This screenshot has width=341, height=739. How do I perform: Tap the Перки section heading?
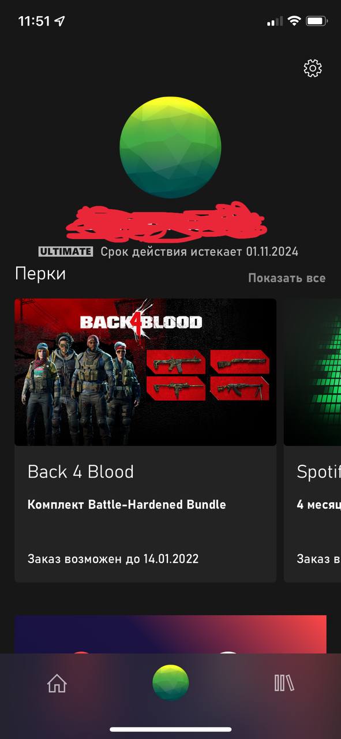(x=40, y=274)
